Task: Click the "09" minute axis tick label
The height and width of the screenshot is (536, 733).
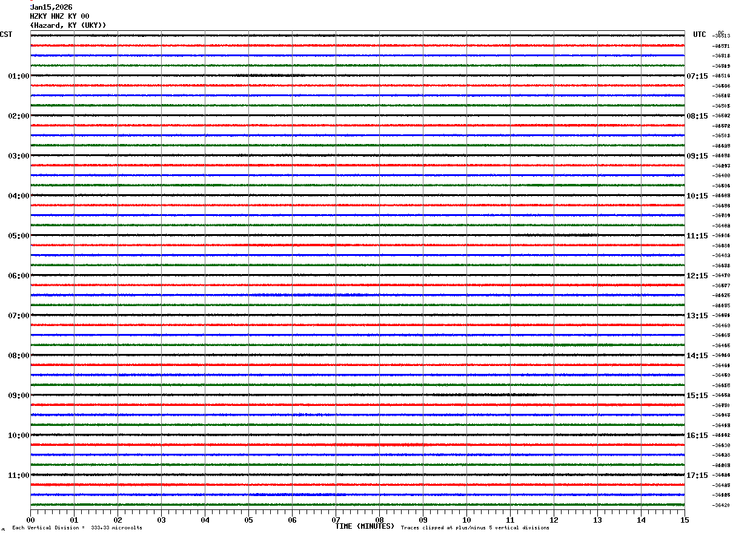Action: coord(423,520)
